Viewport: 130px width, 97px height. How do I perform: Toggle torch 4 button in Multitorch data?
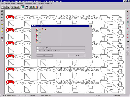coord(37,37)
